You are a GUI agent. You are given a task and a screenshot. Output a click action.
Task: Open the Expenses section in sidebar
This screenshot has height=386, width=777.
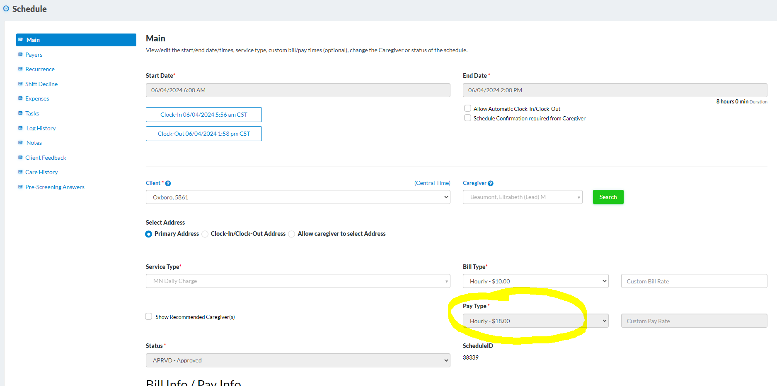[x=37, y=98]
